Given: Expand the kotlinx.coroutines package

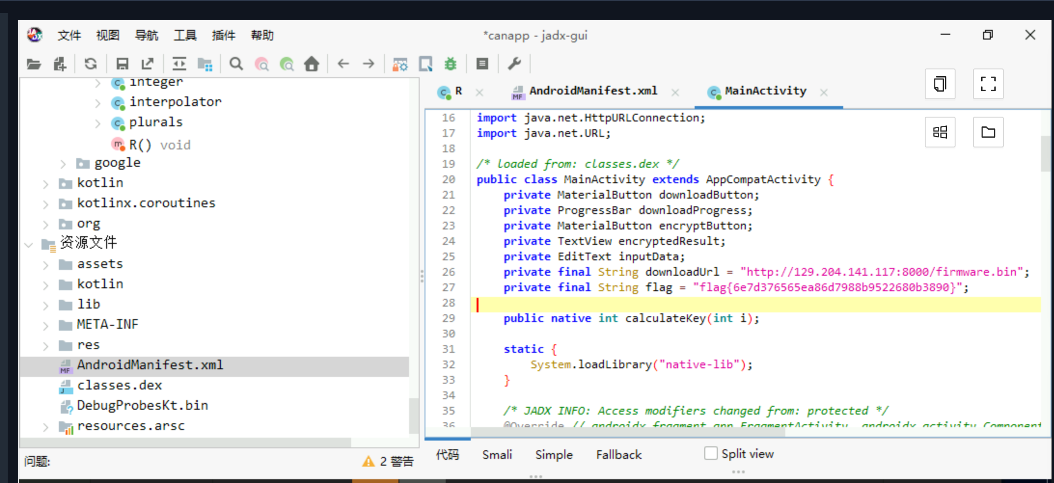Looking at the screenshot, I should coord(46,204).
